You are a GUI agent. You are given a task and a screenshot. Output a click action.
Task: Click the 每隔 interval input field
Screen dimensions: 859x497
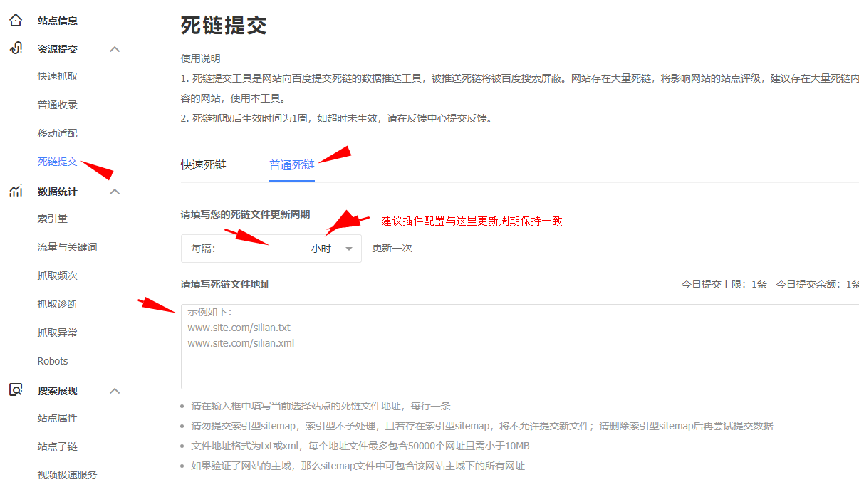244,248
